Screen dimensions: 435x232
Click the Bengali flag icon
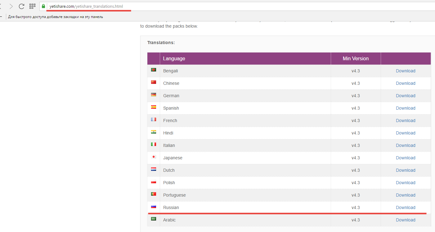click(x=154, y=70)
